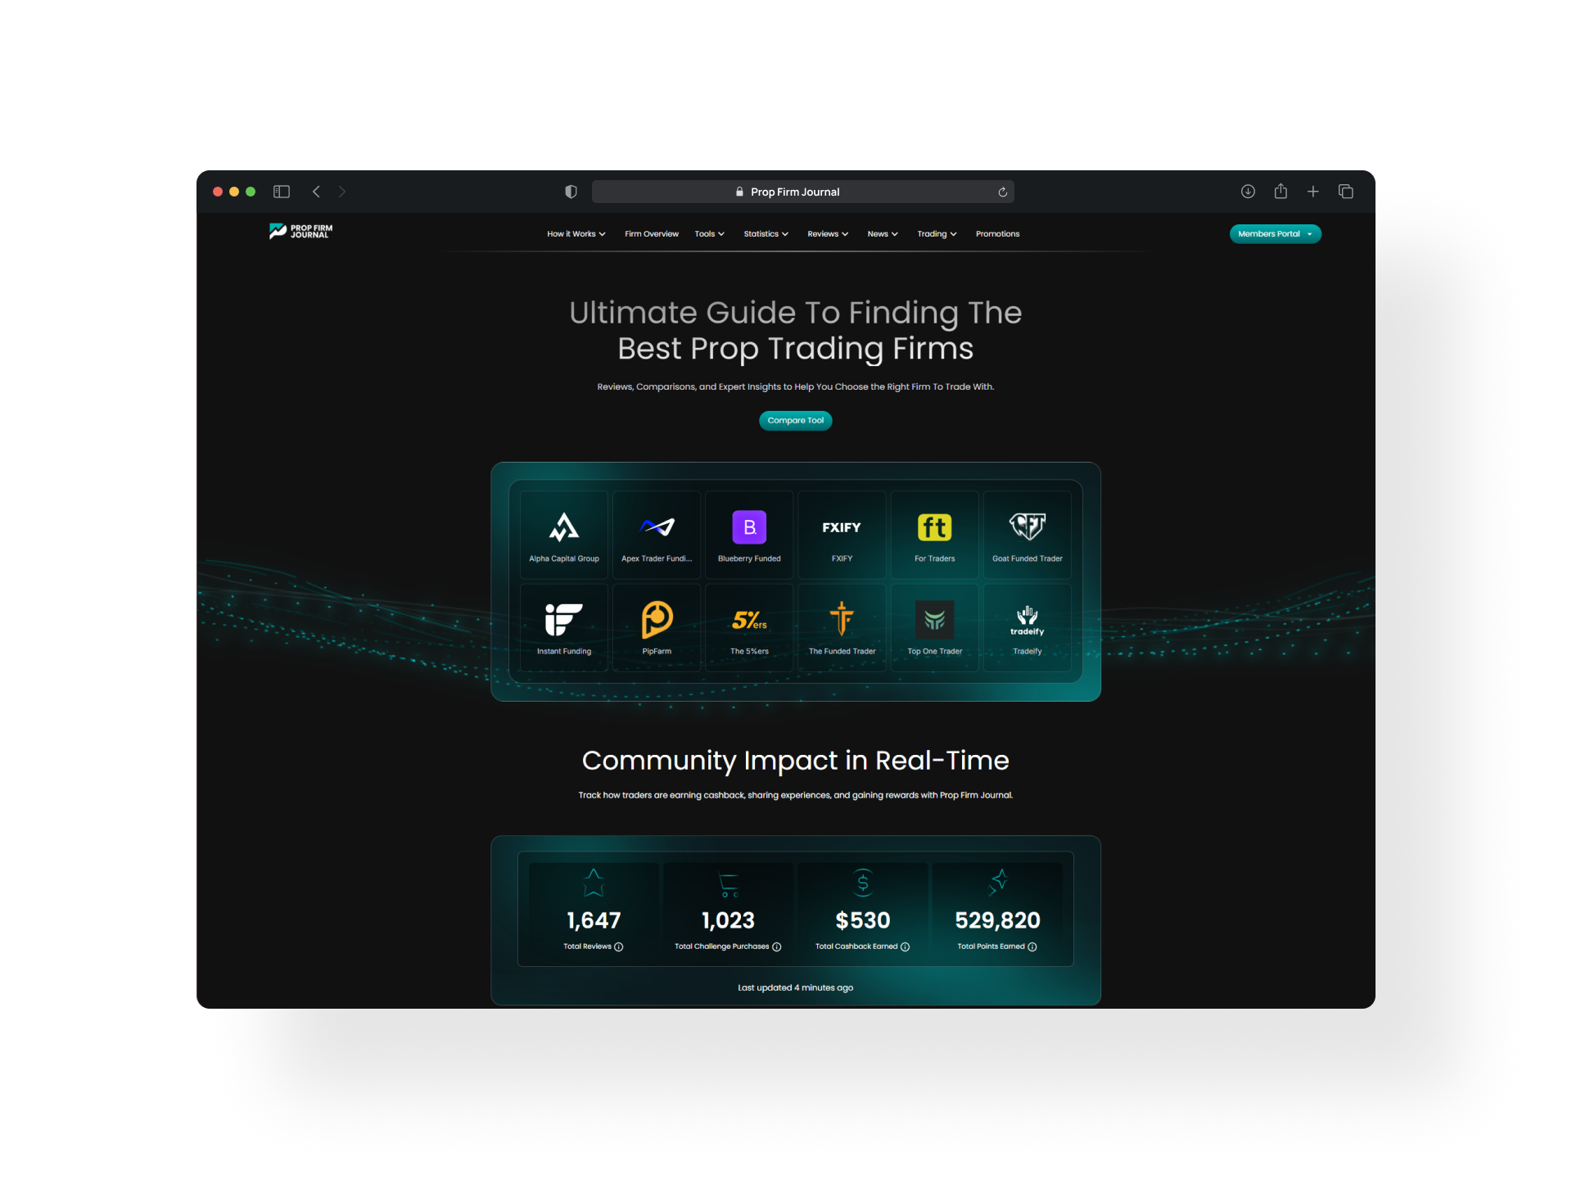Open the Statistics dropdown
This screenshot has height=1179, width=1572.
tap(766, 234)
